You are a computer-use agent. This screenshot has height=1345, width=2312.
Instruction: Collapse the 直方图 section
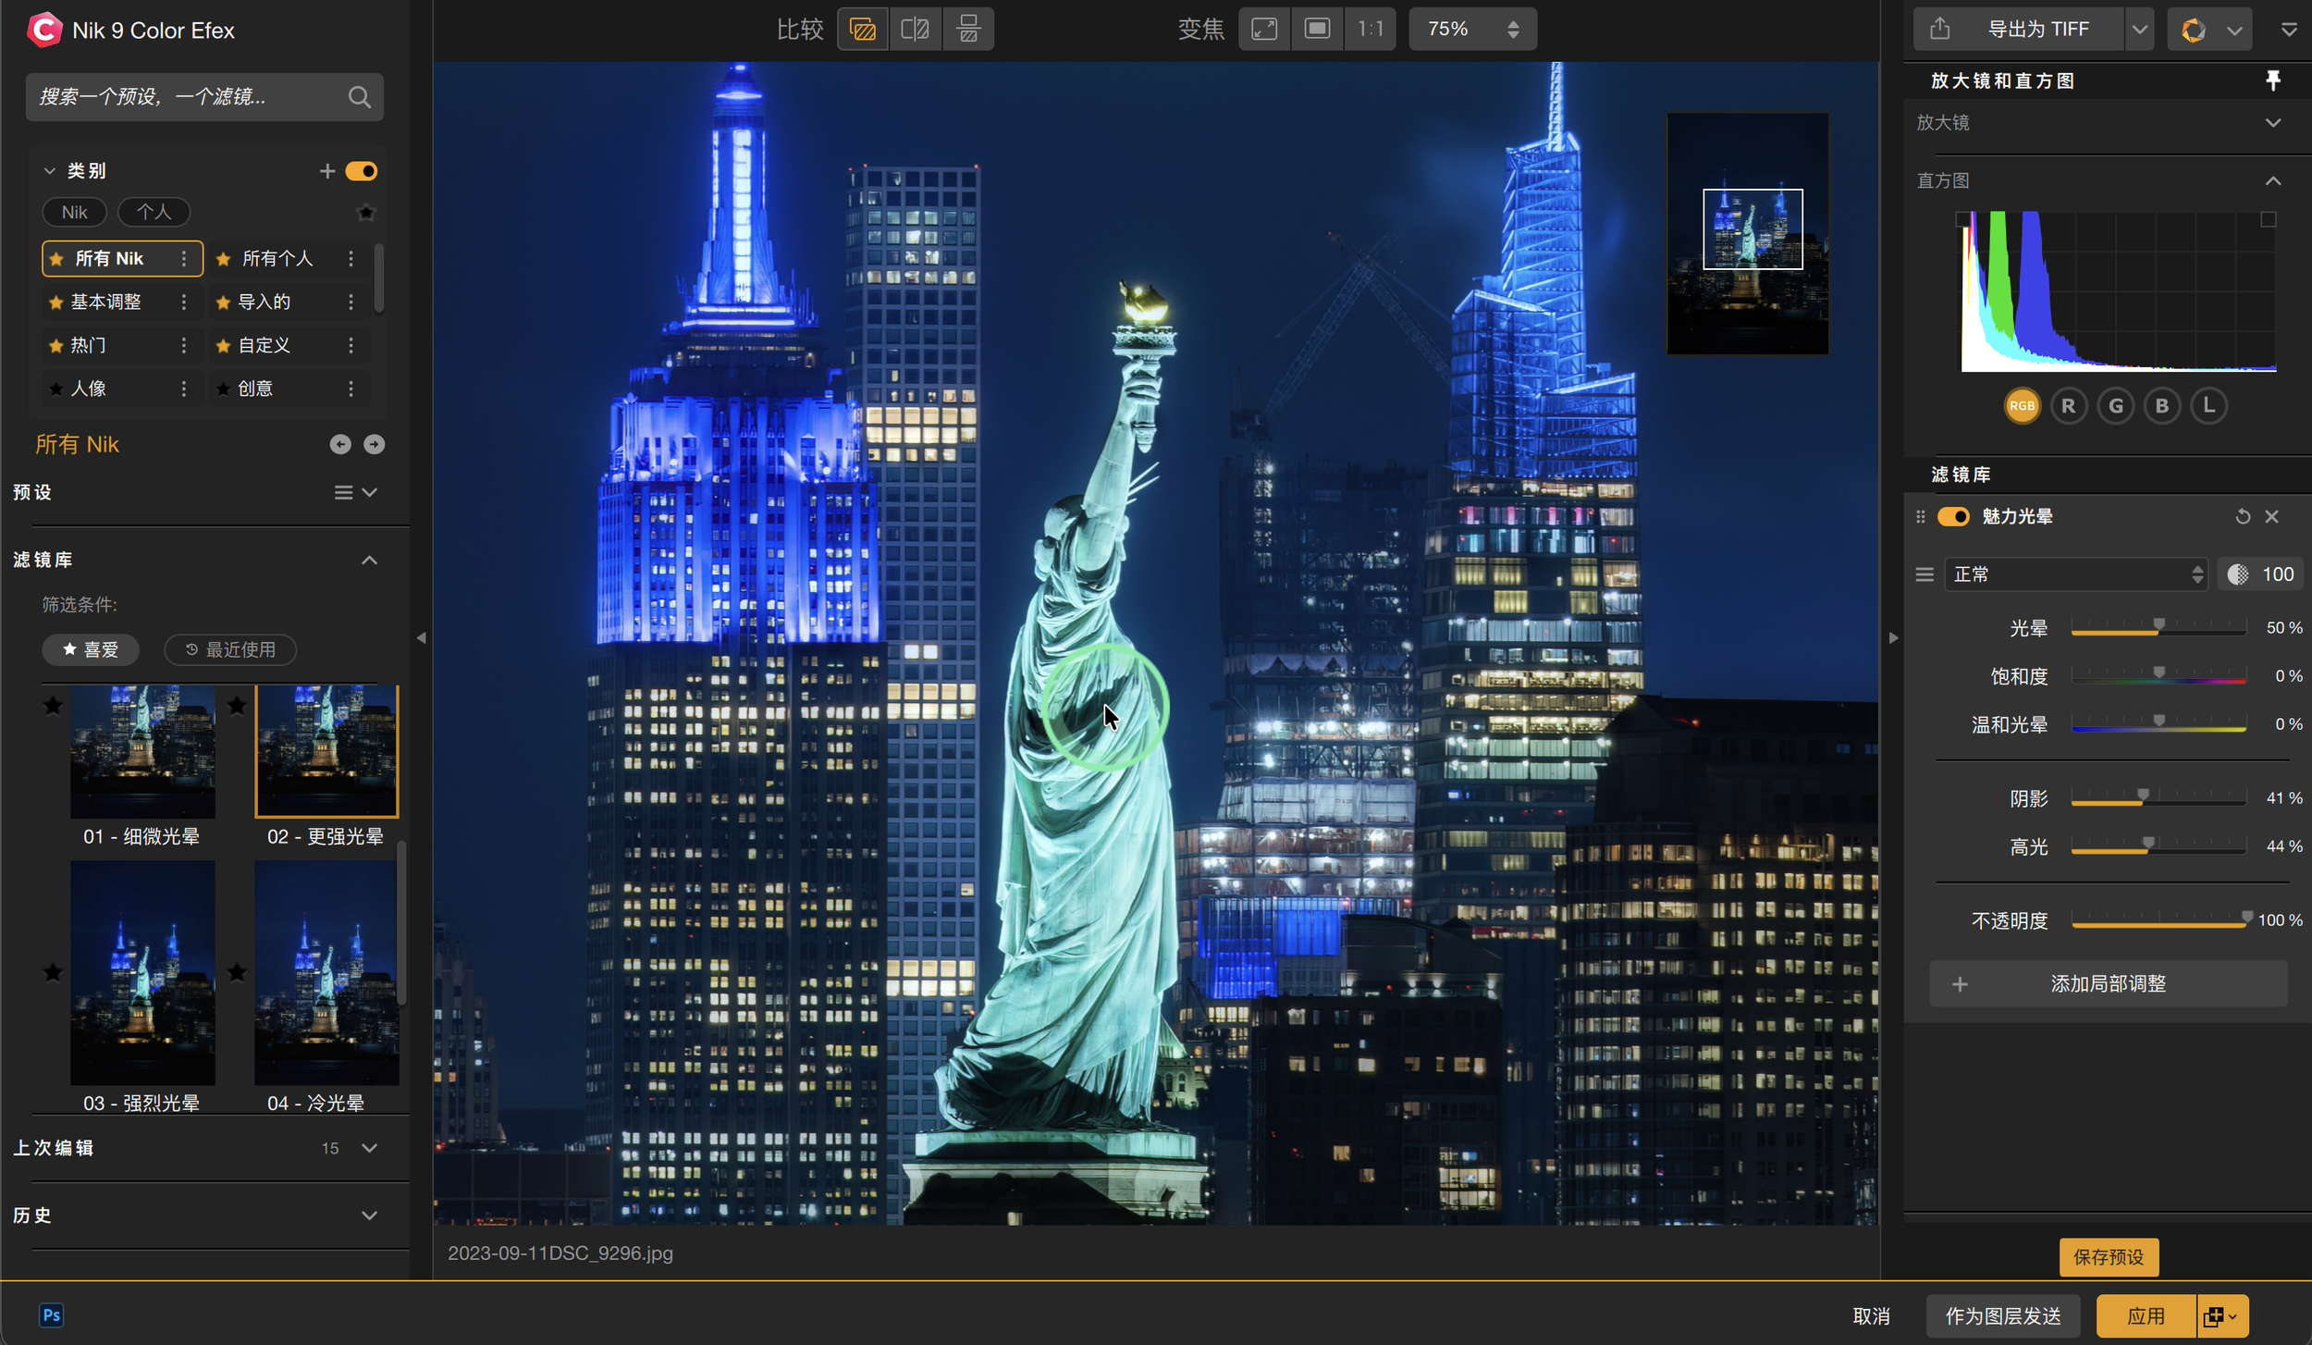2273,180
